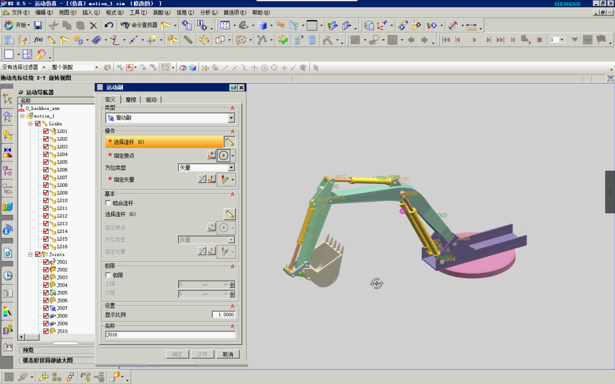Switch to the 摩擦 tab
Image resolution: width=615 pixels, height=384 pixels.
click(x=131, y=99)
